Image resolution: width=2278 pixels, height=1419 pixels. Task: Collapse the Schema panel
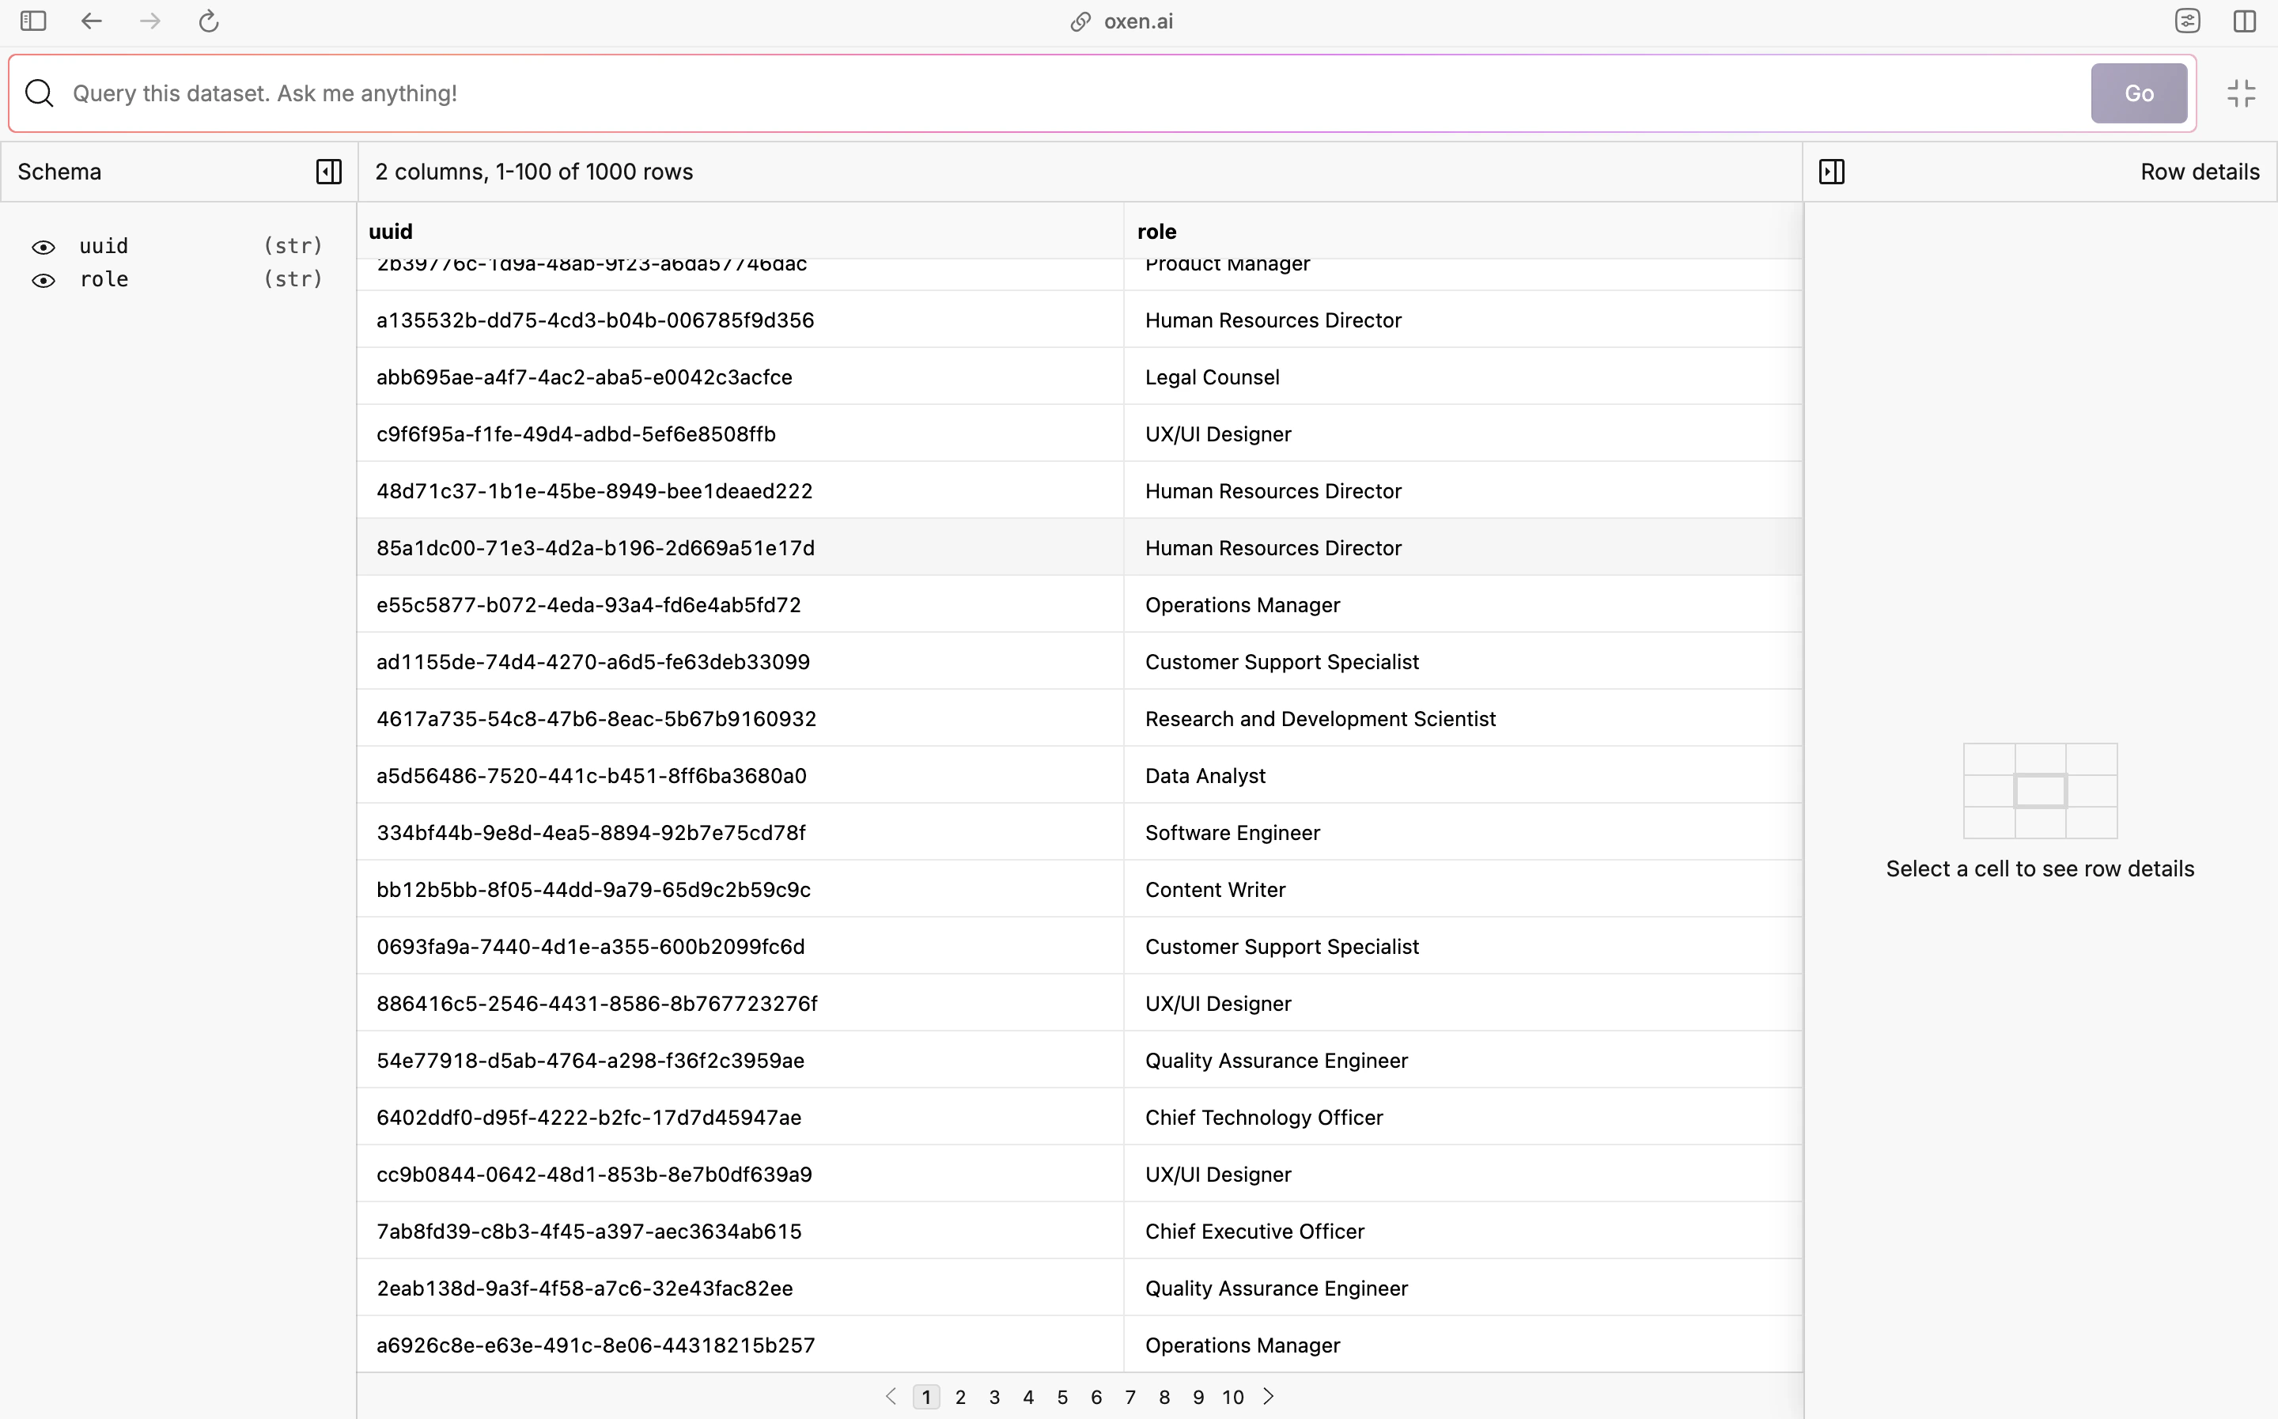coord(328,172)
